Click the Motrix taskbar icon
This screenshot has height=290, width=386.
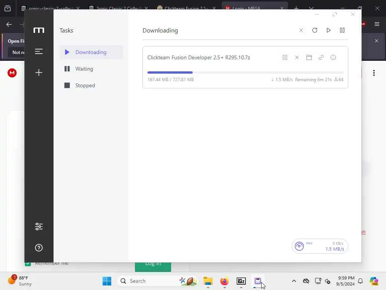pos(258,281)
